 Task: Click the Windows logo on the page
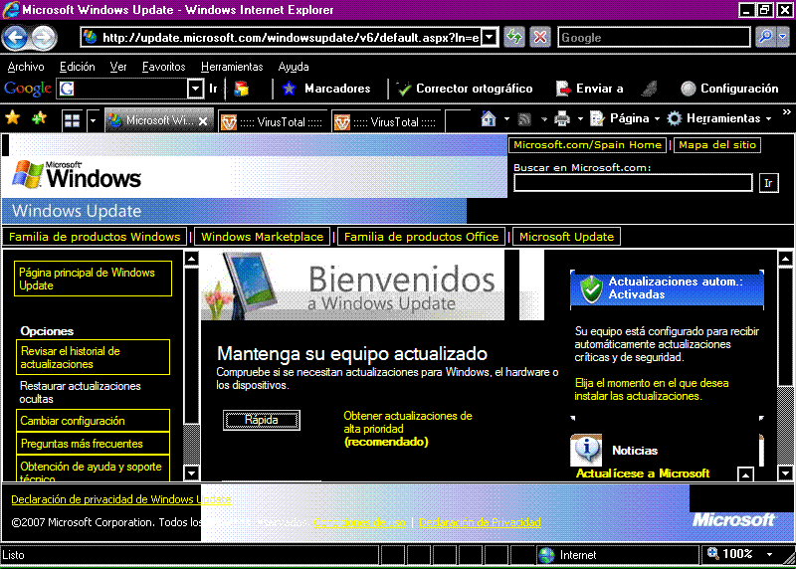(77, 175)
